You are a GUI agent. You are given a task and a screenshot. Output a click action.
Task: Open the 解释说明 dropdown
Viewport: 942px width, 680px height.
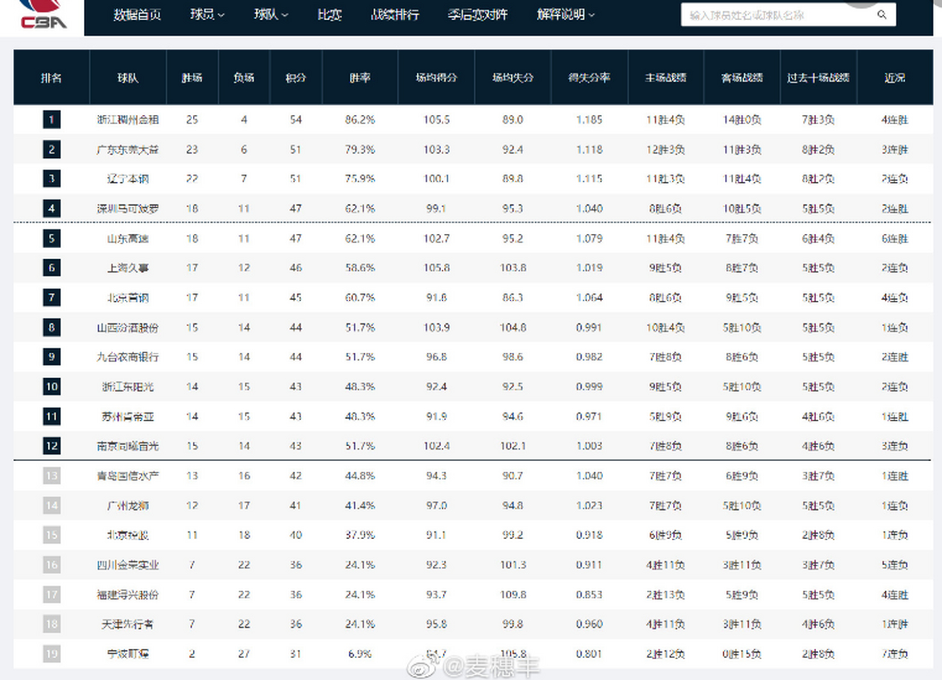pos(566,15)
